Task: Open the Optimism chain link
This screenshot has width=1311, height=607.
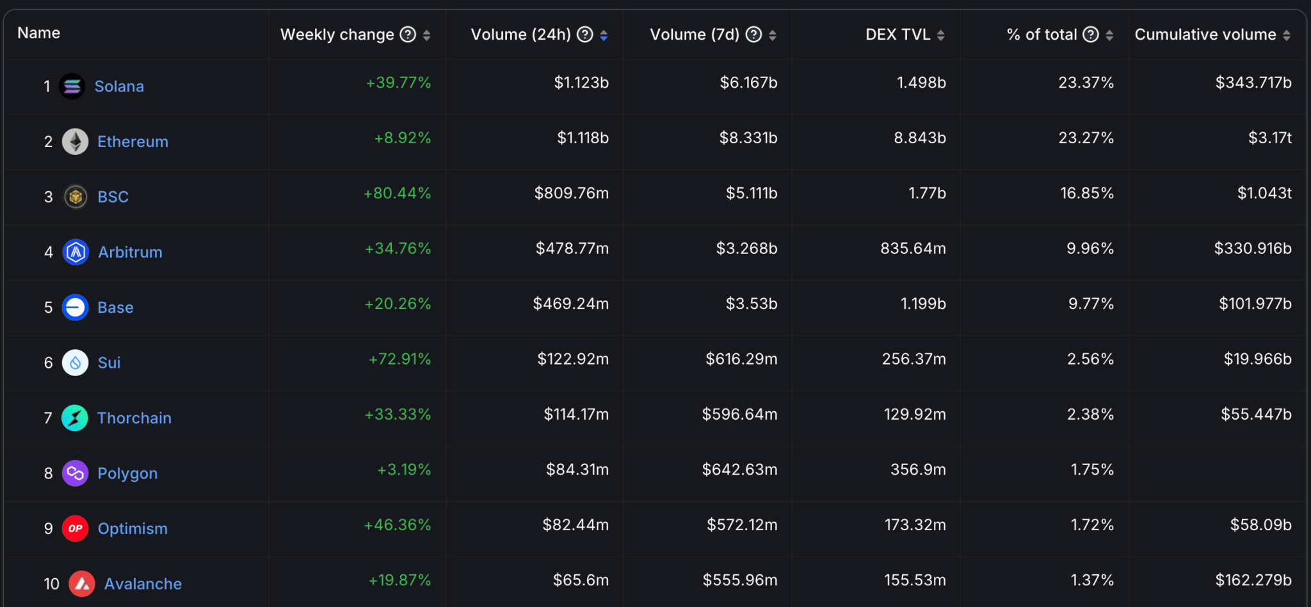Action: [133, 529]
